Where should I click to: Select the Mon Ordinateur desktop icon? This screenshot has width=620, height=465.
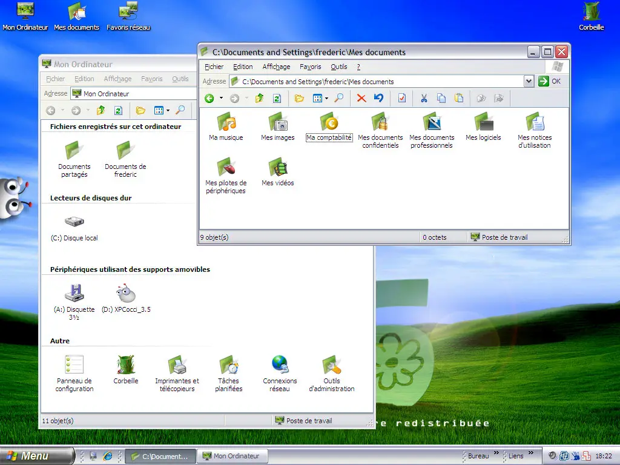click(x=25, y=16)
